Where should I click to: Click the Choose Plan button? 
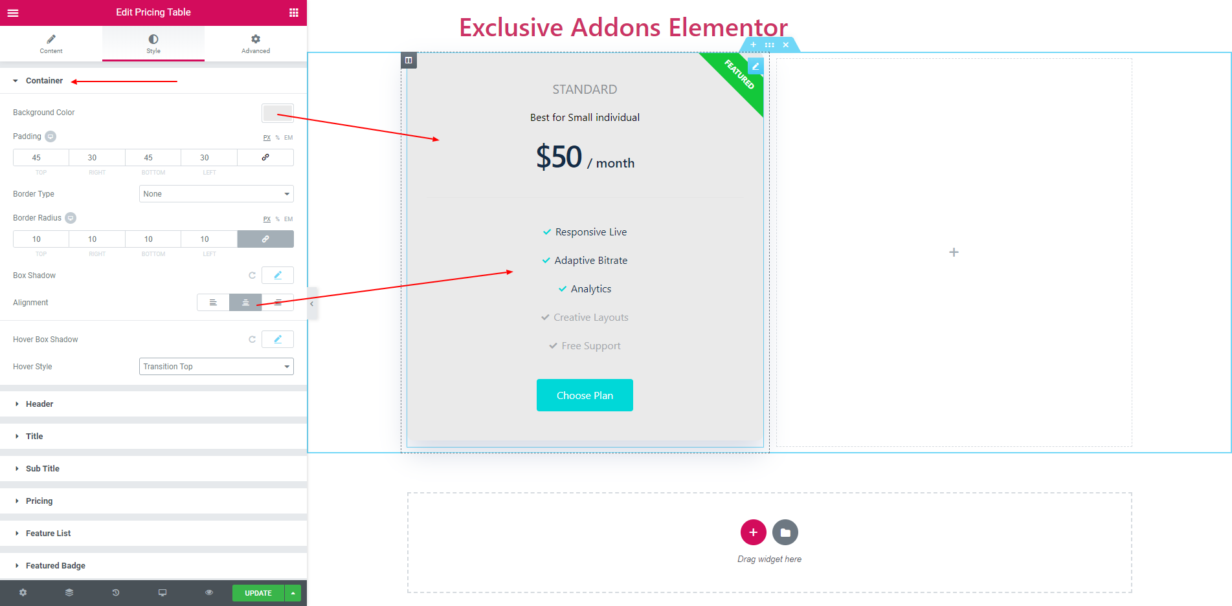[585, 395]
